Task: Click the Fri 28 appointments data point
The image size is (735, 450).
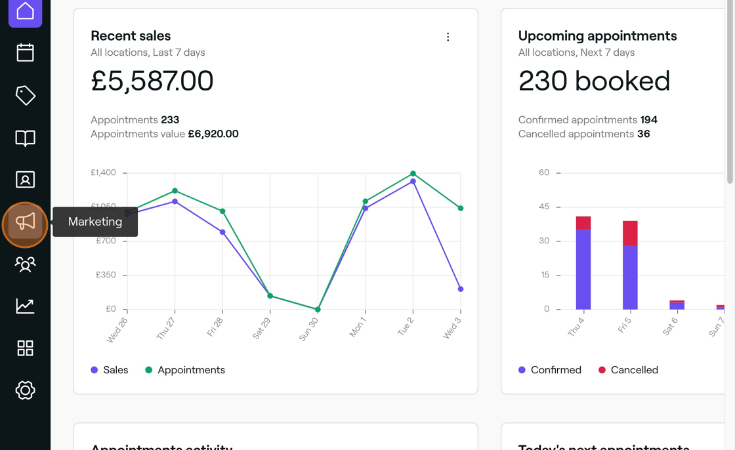Action: [222, 211]
